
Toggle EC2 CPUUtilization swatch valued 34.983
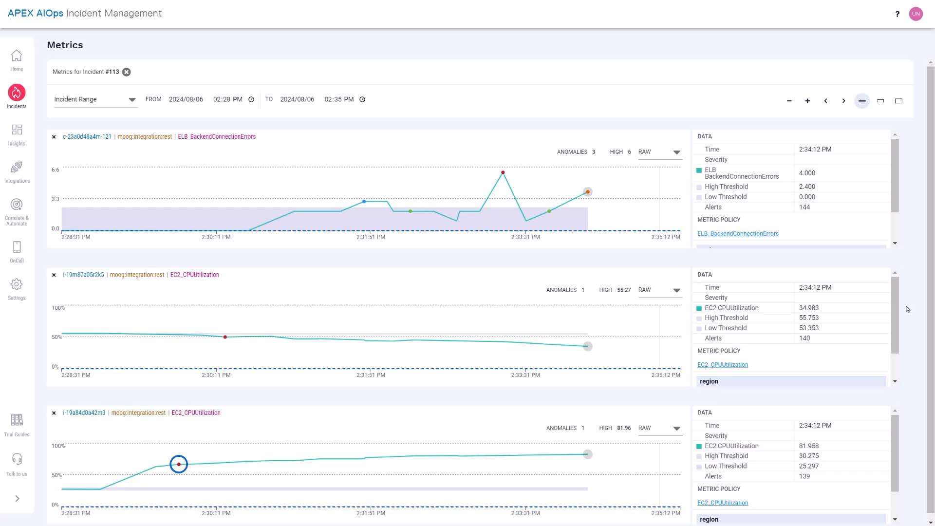click(699, 308)
